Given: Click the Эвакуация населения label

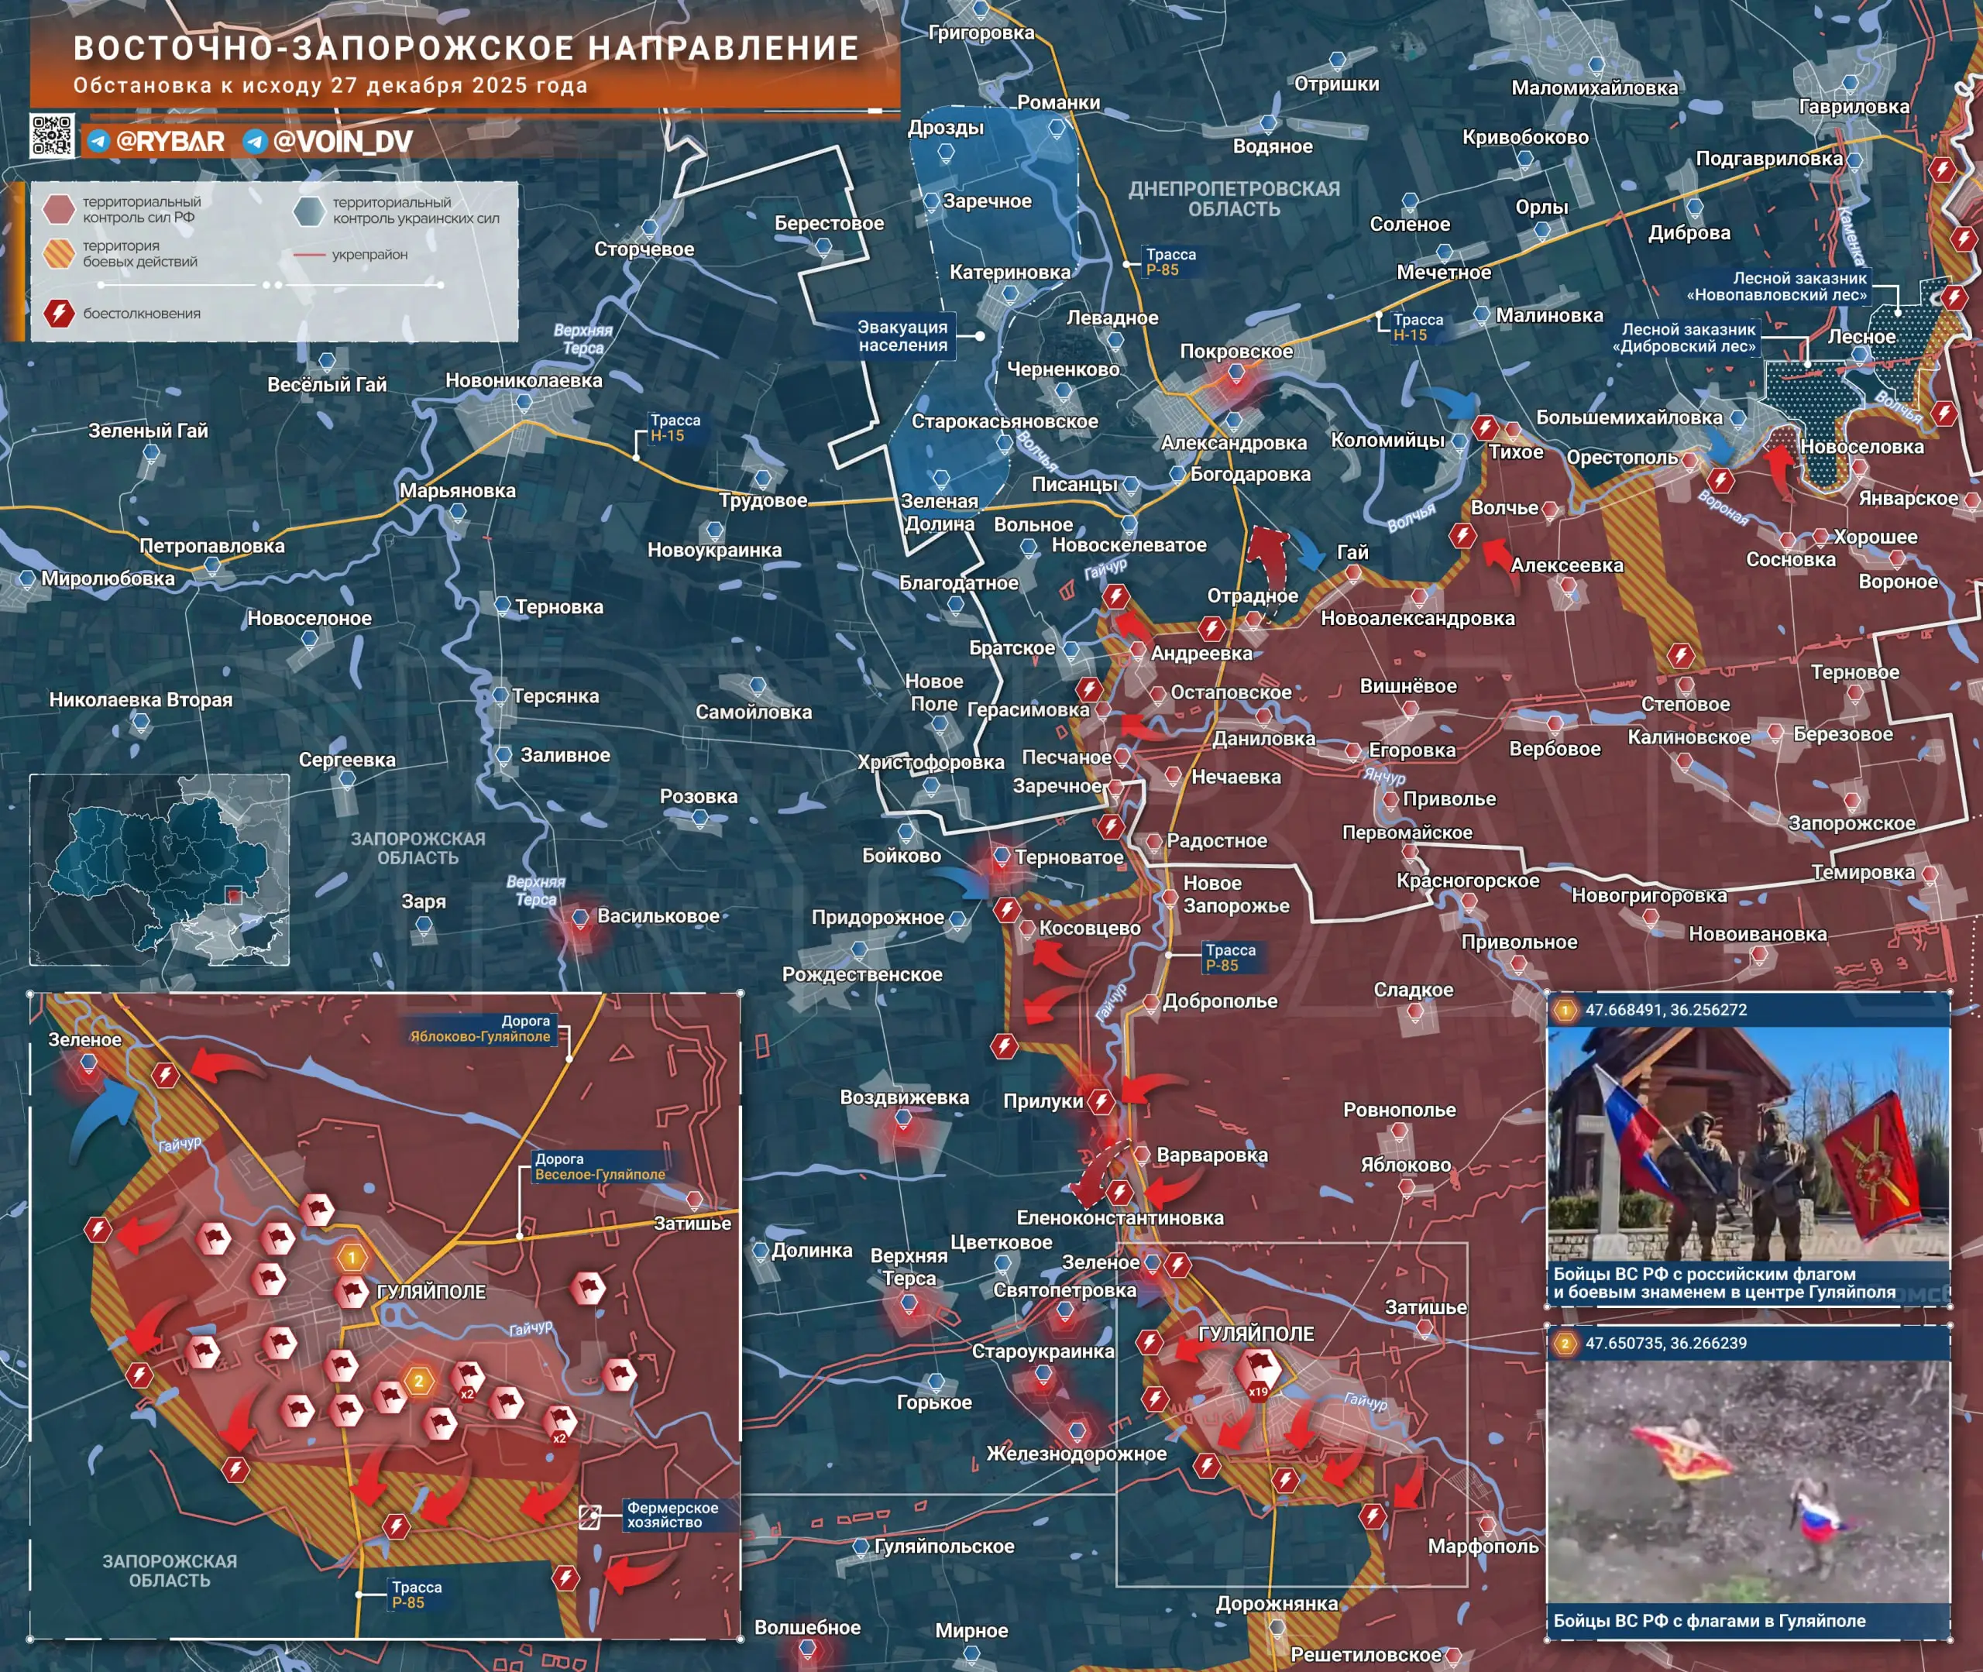Looking at the screenshot, I should click(902, 336).
